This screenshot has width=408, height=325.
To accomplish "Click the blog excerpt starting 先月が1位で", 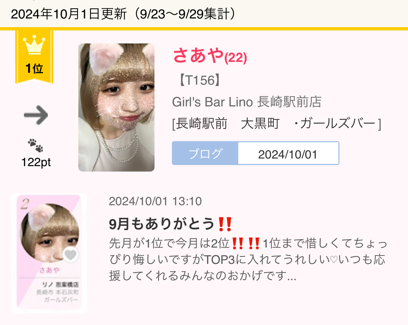I will (248, 259).
